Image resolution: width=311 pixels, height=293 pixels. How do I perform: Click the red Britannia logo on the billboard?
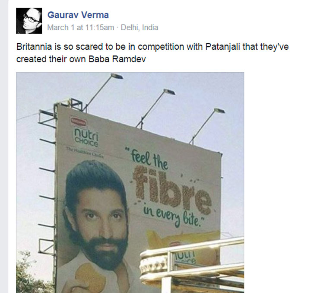coord(79,121)
